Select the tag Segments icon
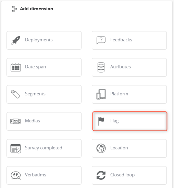This screenshot has width=174, height=188. (16, 94)
